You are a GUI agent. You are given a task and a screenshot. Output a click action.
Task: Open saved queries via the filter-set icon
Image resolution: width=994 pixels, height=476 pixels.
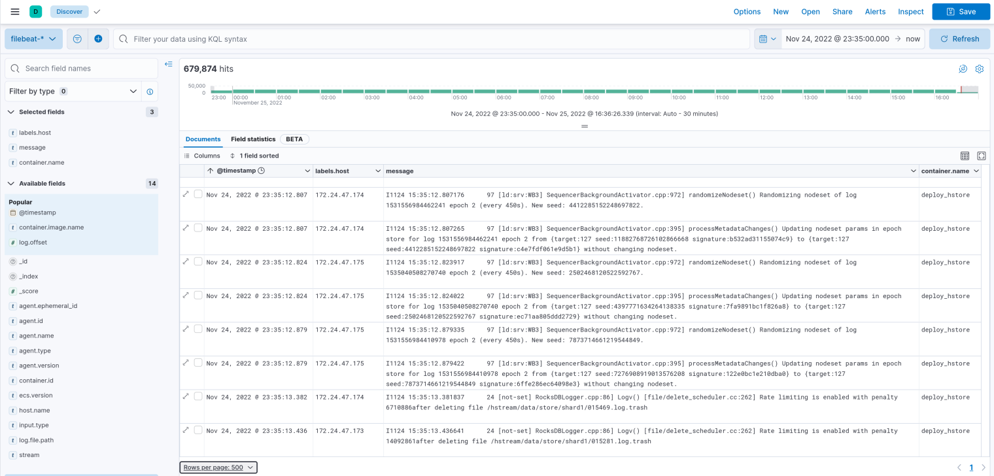coord(77,39)
